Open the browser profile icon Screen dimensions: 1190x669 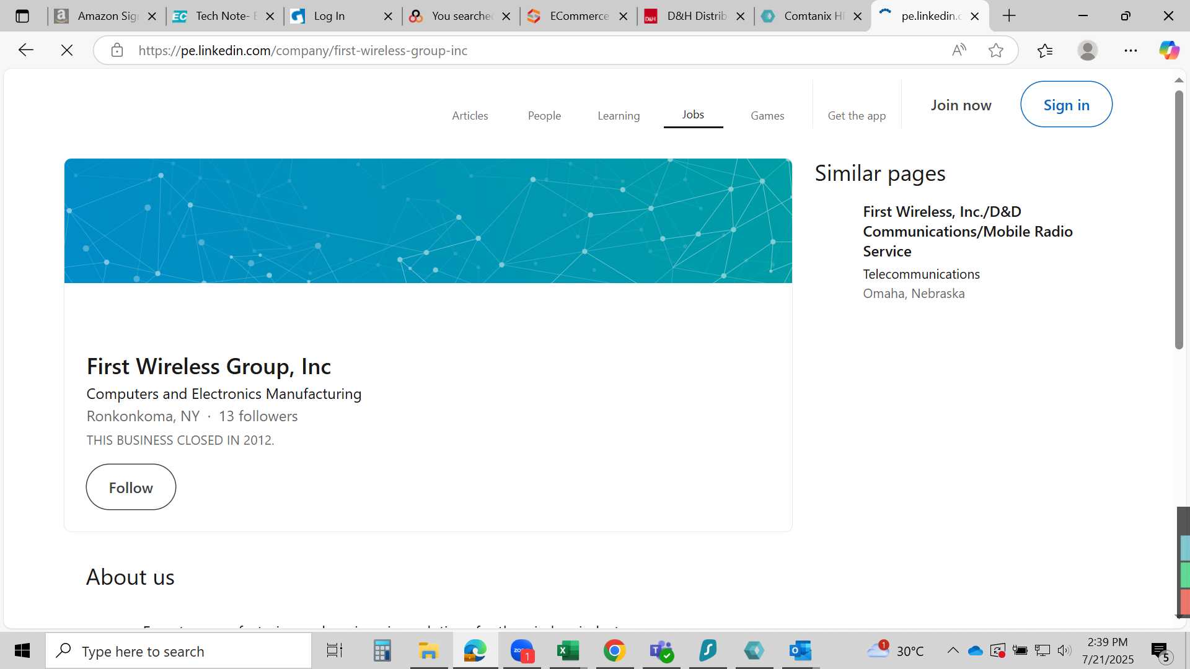click(1088, 50)
